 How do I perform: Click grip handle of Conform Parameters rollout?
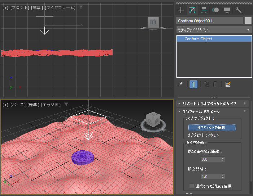245,111
